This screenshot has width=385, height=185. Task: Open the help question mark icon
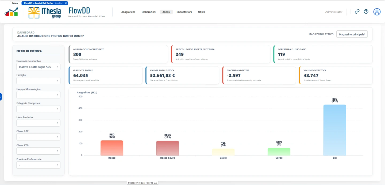pos(366,11)
